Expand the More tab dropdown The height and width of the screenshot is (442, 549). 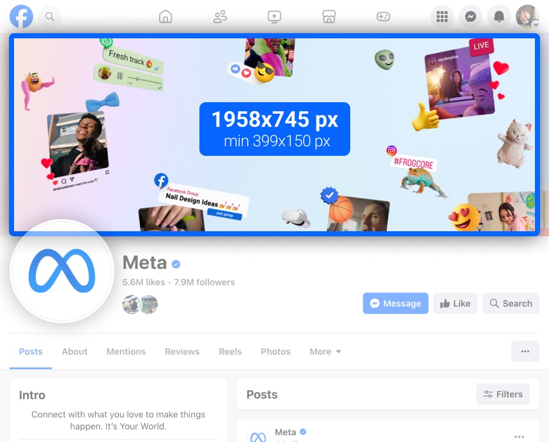coord(325,351)
